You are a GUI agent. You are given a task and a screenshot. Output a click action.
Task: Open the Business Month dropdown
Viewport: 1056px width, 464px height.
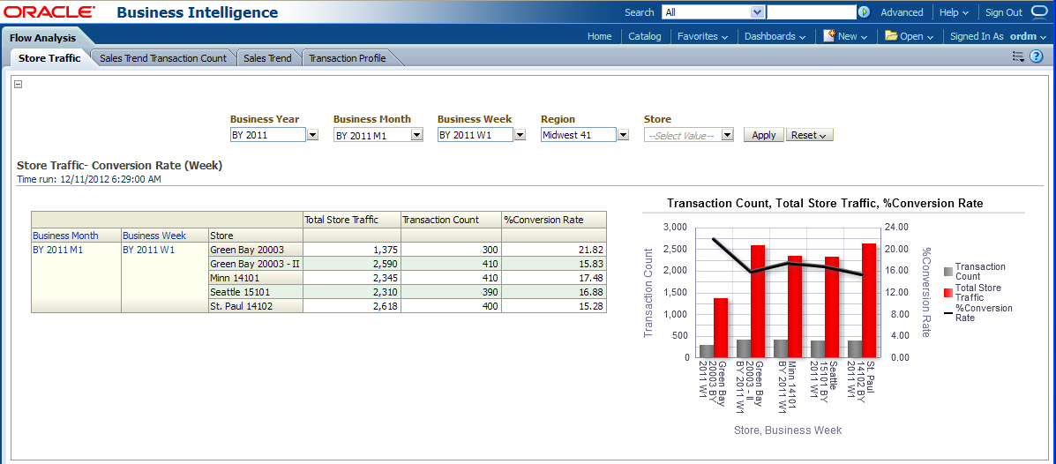(x=416, y=135)
